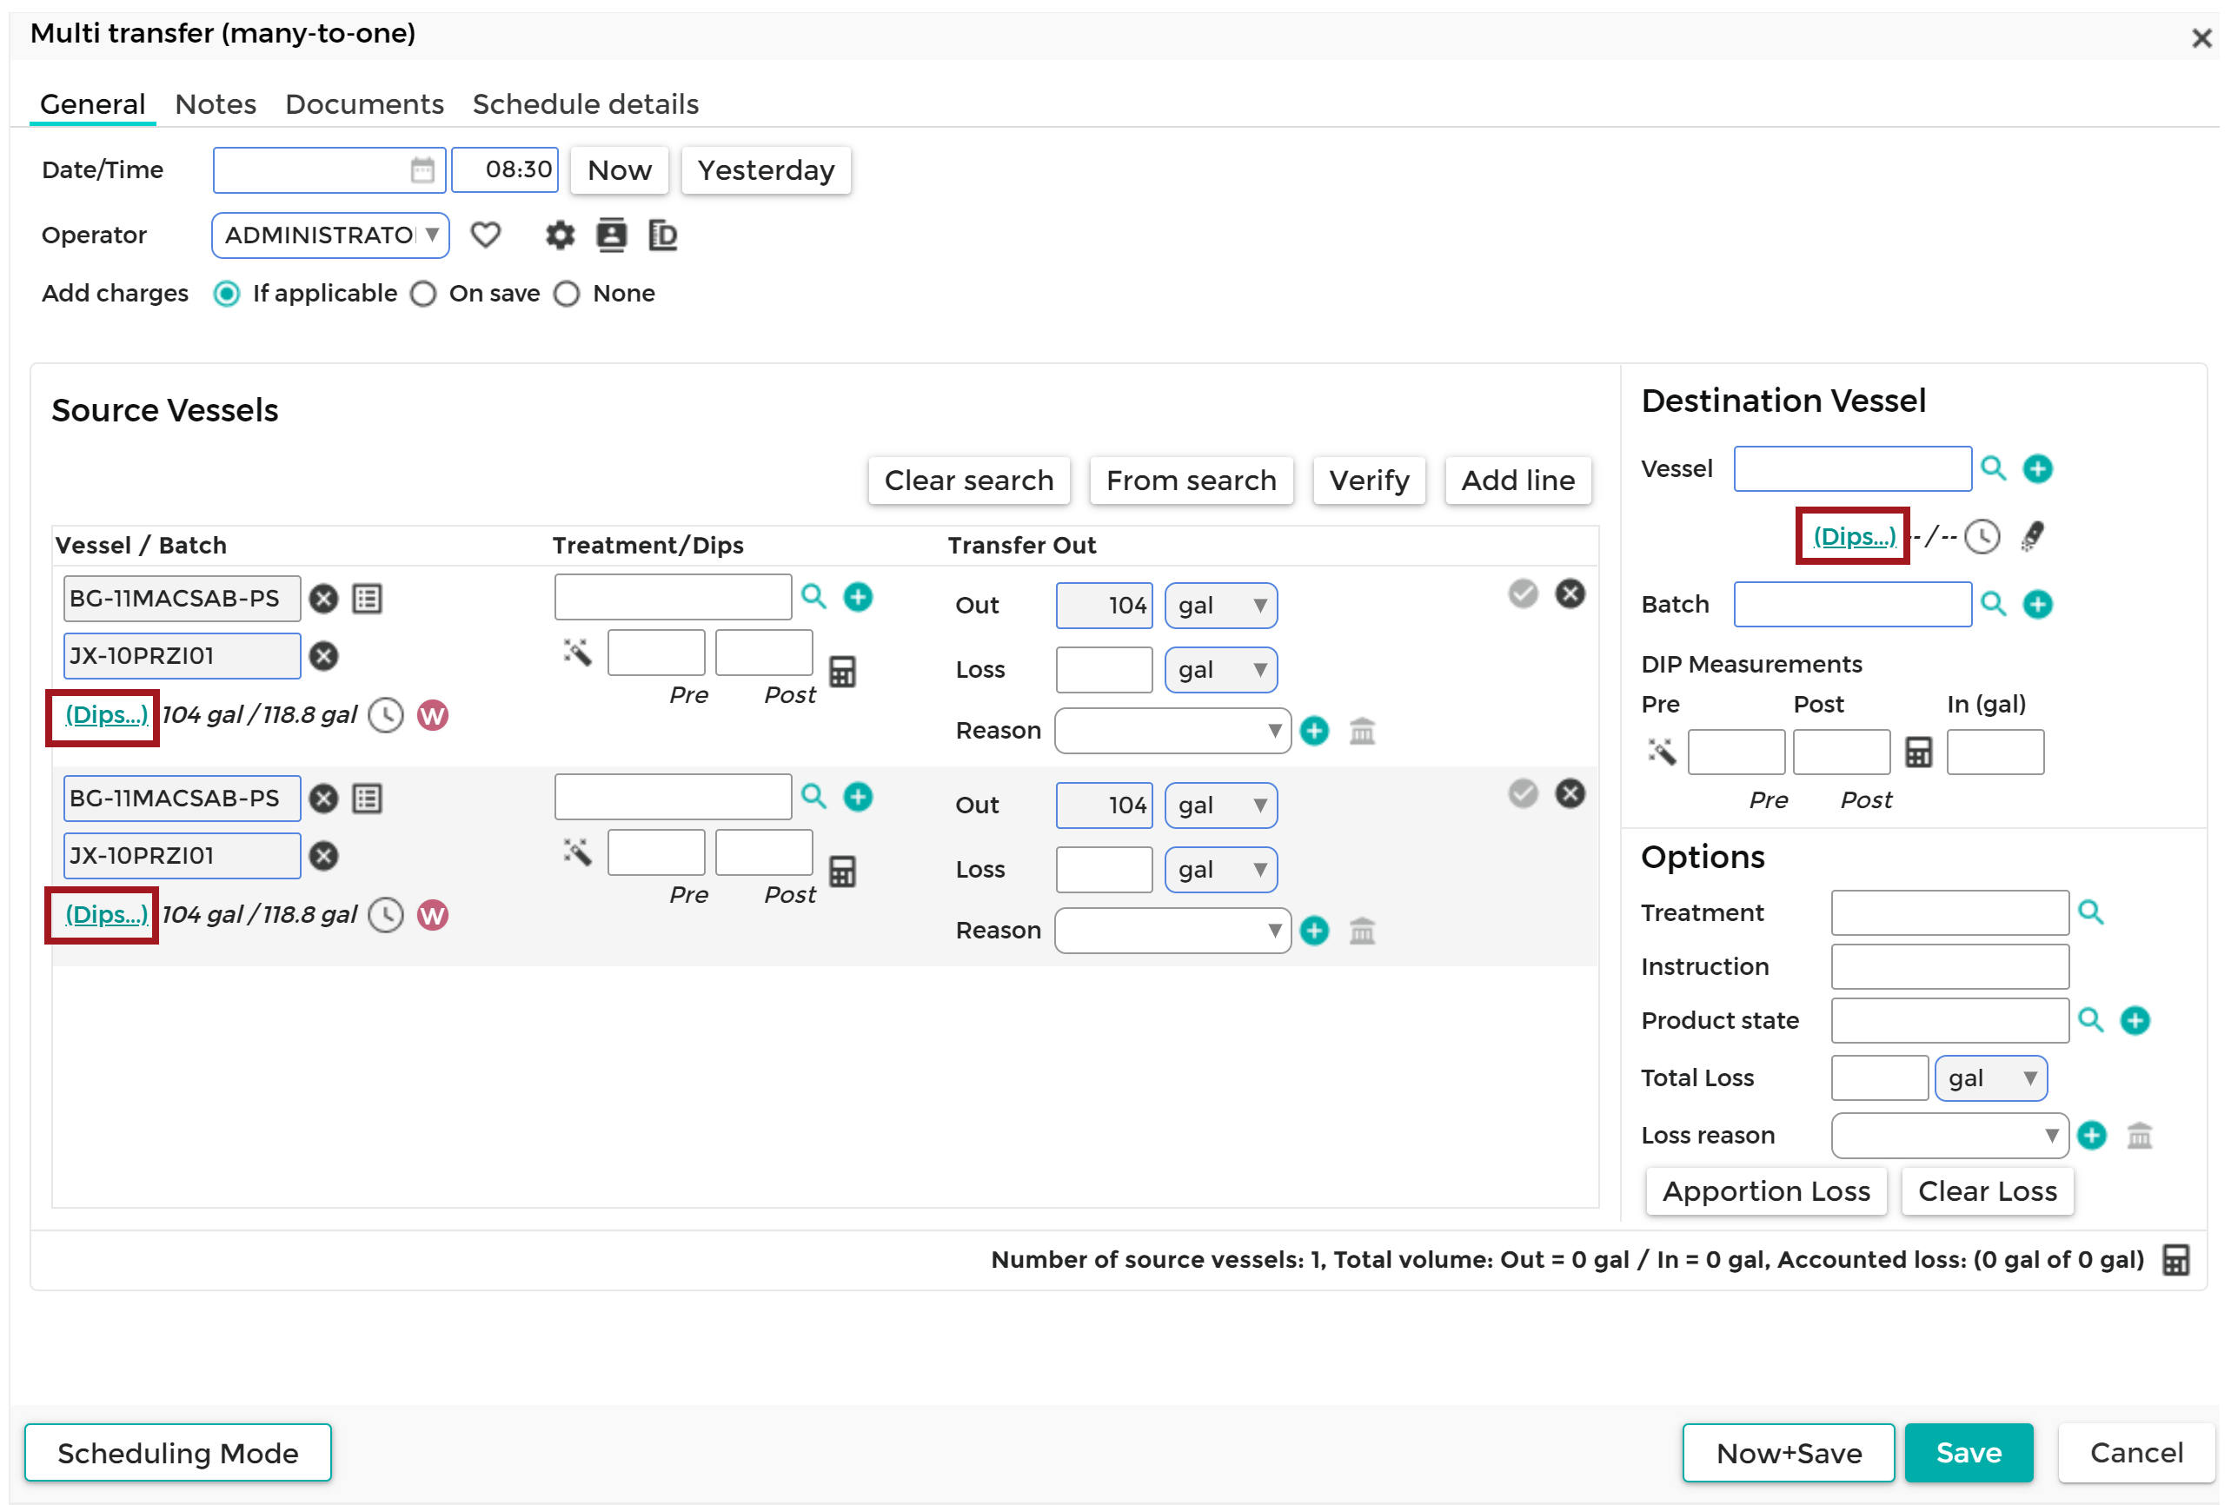Image resolution: width=2231 pixels, height=1505 pixels.
Task: Click Apportion Loss button
Action: coord(1766,1191)
